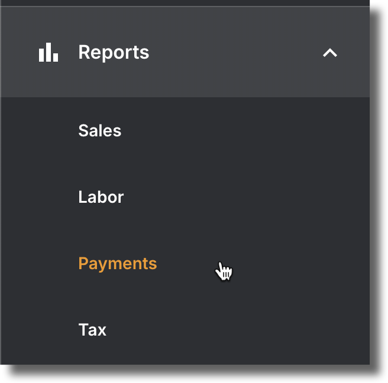Select the highlighted Payments item

[x=118, y=263]
